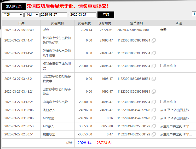Copy order number for 出款数字钱包扣除存款优惠 row
Image resolution: width=196 pixels, height=149 pixels.
pyautogui.click(x=154, y=79)
